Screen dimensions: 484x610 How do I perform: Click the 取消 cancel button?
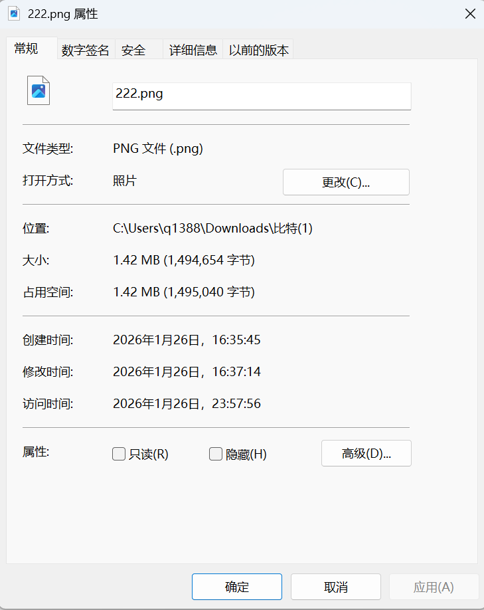pos(335,587)
